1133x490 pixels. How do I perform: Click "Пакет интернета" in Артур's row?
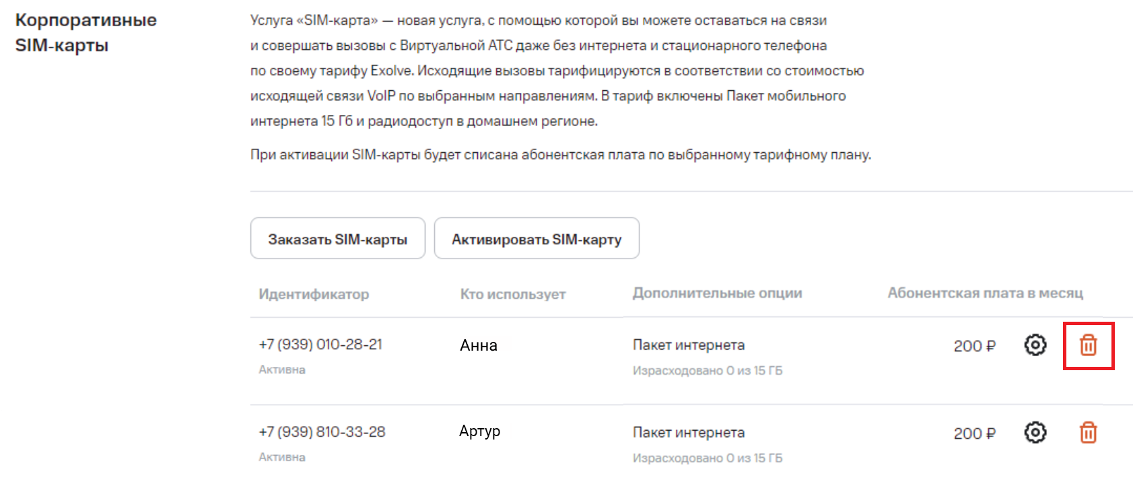click(x=688, y=433)
